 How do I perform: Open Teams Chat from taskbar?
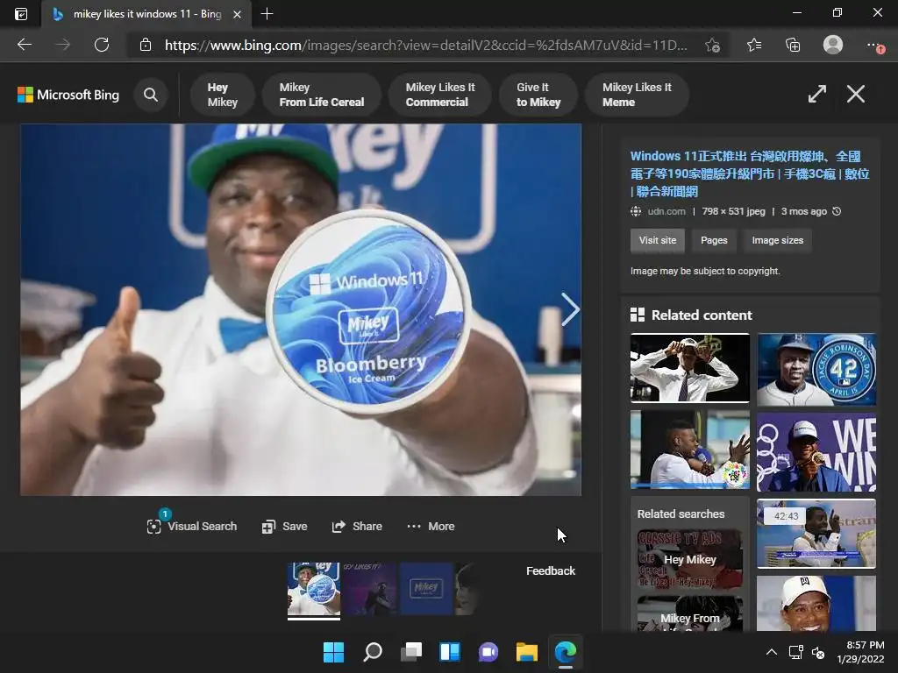(488, 652)
